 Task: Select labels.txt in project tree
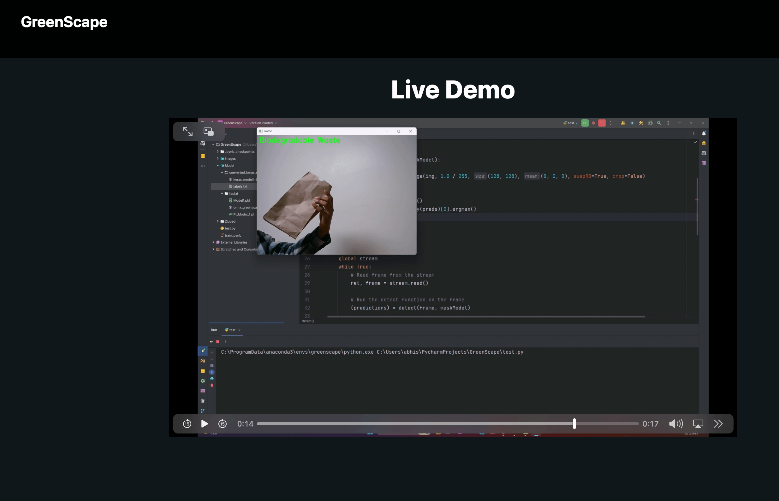point(240,186)
